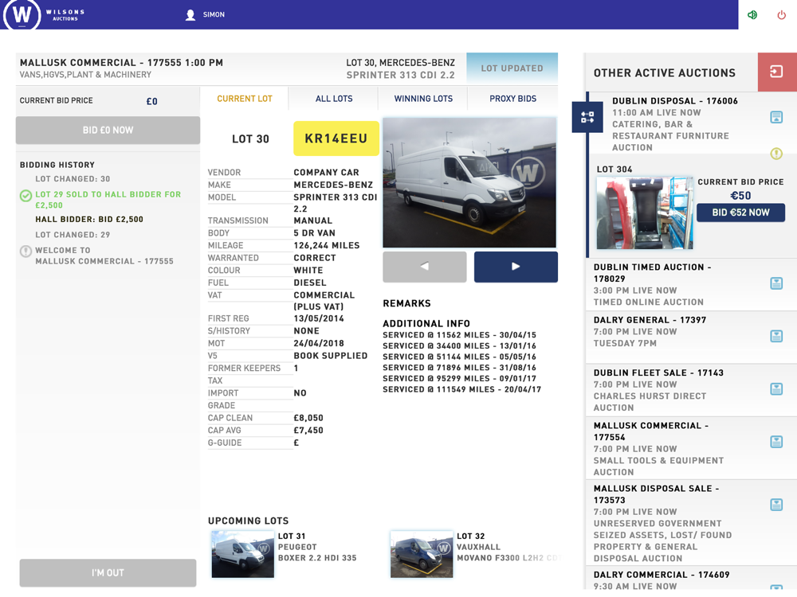
Task: Click 'Hall Bidder: Bid £2,500' history entry
Action: [x=89, y=220]
